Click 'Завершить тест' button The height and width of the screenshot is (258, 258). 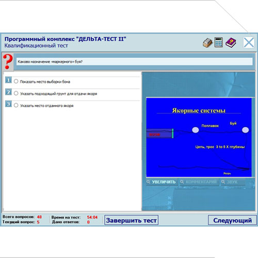pyautogui.click(x=132, y=220)
